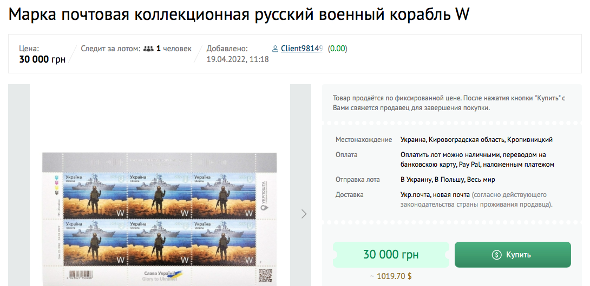
Task: Click the top-left stamp in the sheet
Action: click(x=94, y=195)
